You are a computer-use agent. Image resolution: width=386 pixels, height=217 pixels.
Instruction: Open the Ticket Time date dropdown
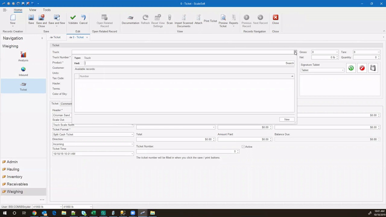pos(132,154)
